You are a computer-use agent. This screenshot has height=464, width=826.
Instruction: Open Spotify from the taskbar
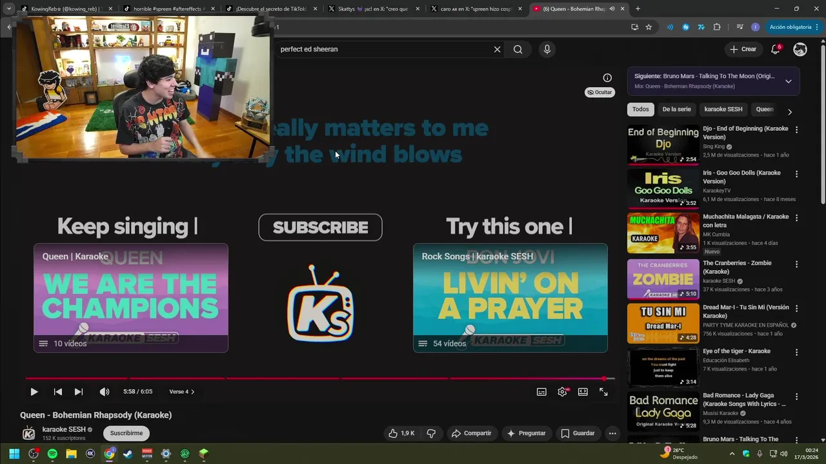(52, 454)
